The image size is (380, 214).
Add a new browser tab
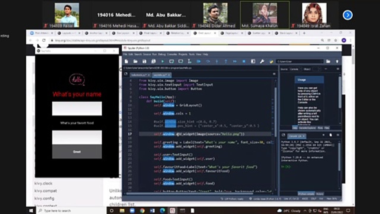coord(304,33)
